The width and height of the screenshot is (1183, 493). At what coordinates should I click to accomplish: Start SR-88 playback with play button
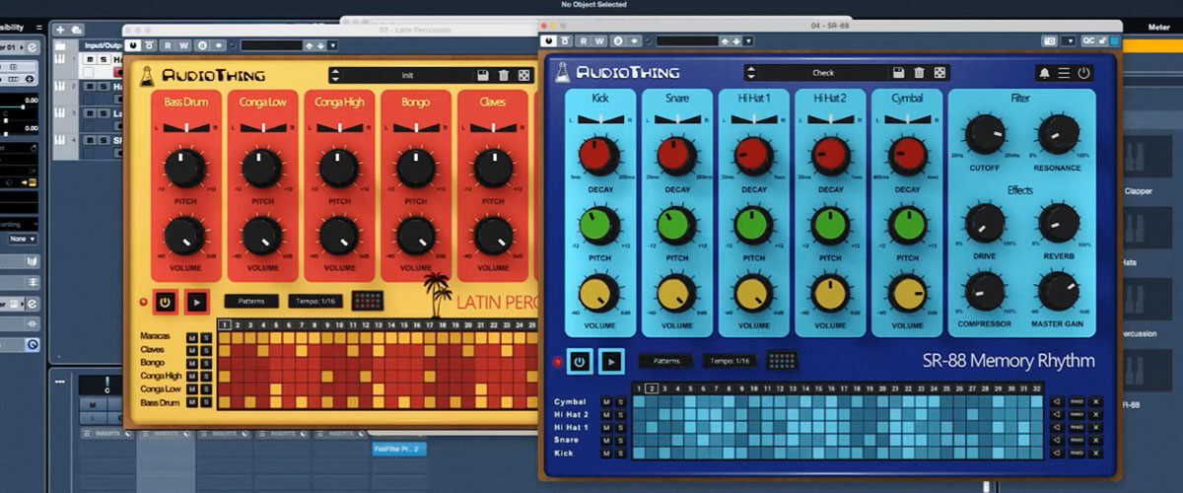(611, 361)
